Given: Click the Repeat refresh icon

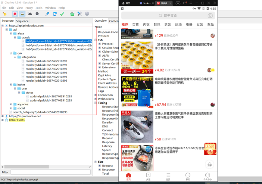Looking at the screenshot, I should coord(54,14).
